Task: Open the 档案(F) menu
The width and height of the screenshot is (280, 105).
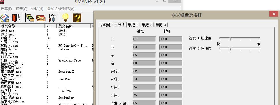Action: click(6, 9)
